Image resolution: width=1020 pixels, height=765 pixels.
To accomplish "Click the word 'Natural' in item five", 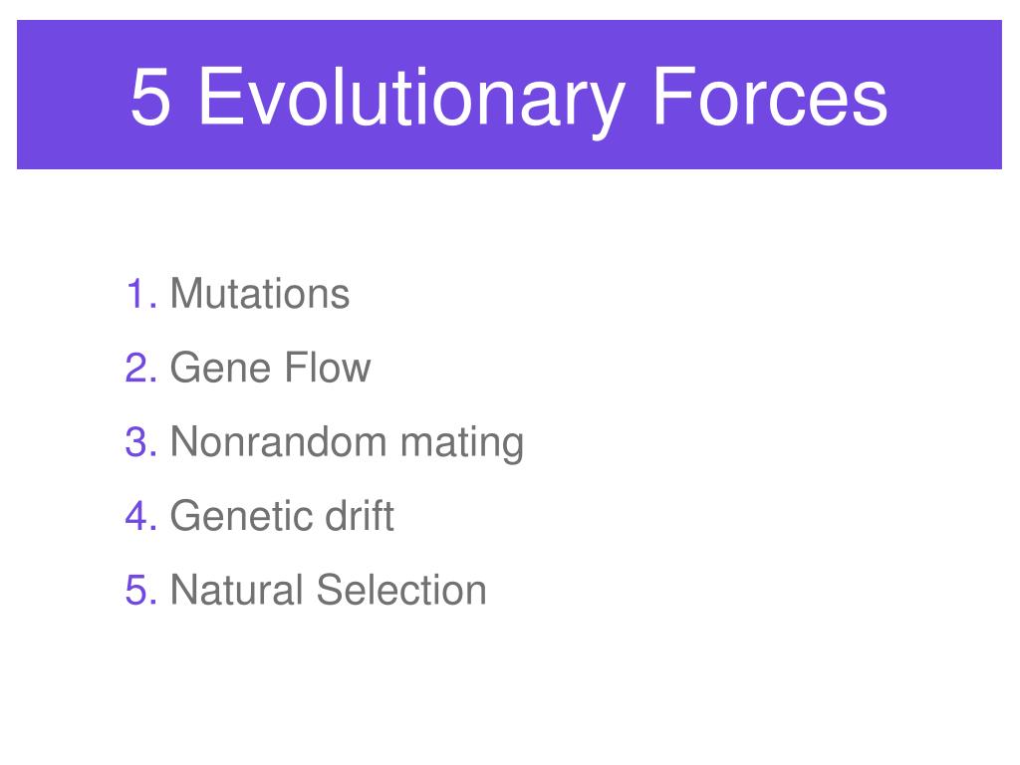I will pos(236,590).
